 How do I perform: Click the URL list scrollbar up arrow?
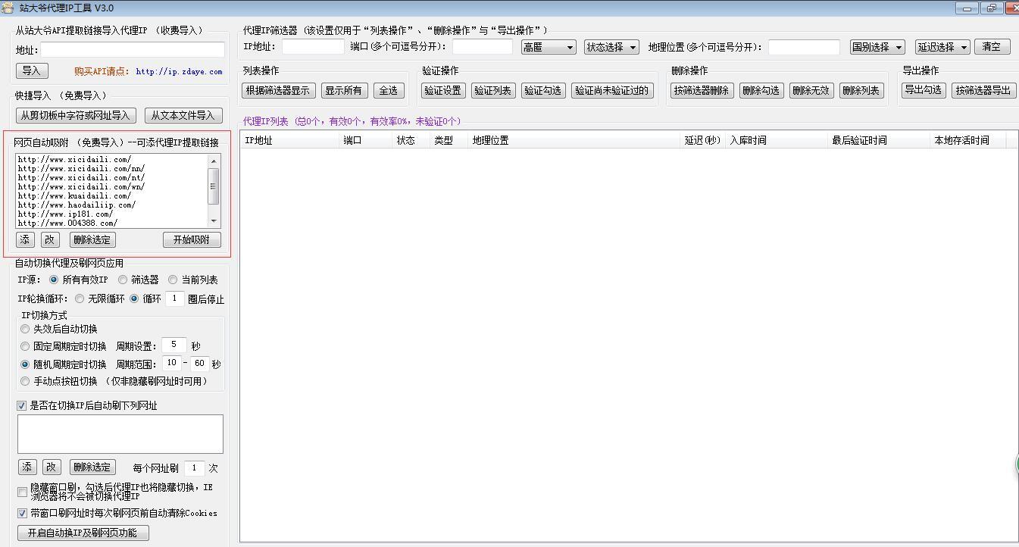[x=214, y=161]
